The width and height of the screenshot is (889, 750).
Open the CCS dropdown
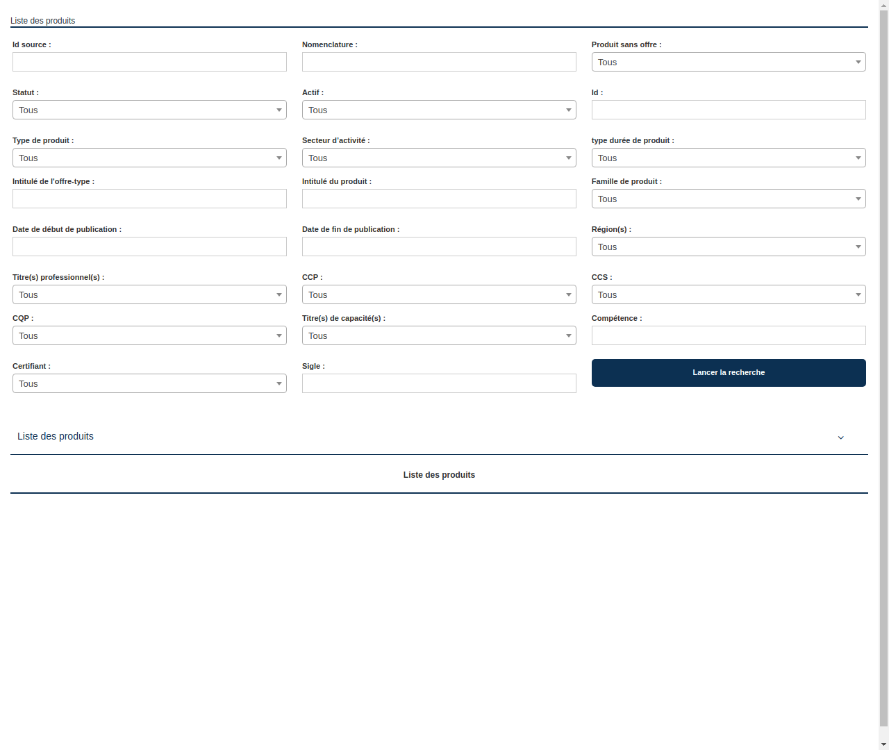point(728,294)
